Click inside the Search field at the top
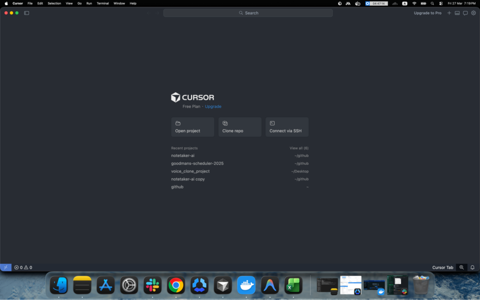The height and width of the screenshot is (300, 480). coord(248,13)
